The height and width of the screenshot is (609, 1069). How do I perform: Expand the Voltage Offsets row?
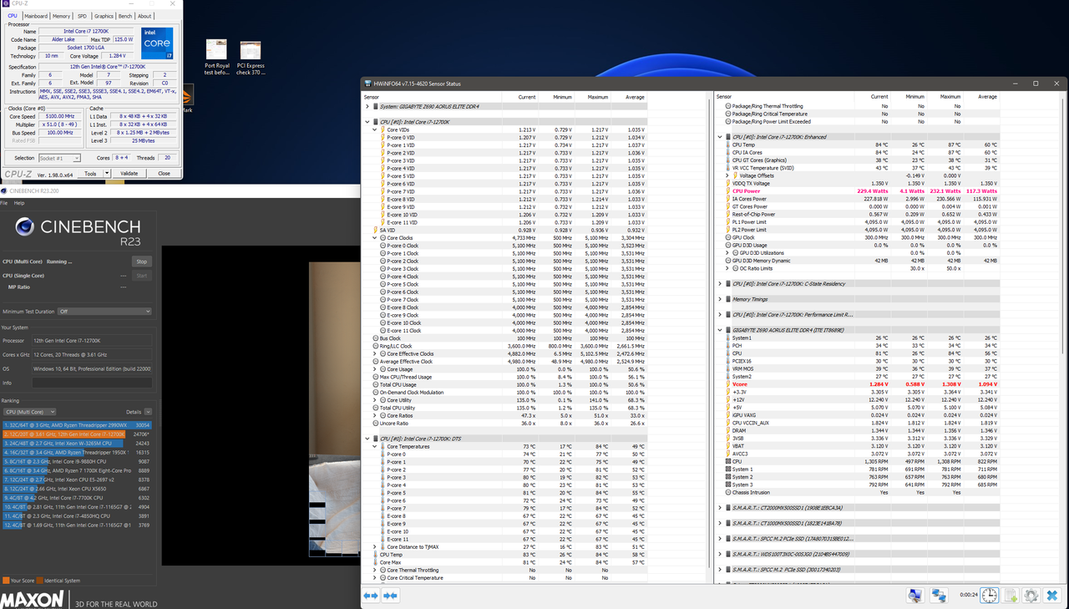click(x=727, y=175)
